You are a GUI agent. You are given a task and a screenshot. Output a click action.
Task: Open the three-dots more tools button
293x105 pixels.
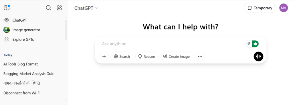click(x=200, y=57)
